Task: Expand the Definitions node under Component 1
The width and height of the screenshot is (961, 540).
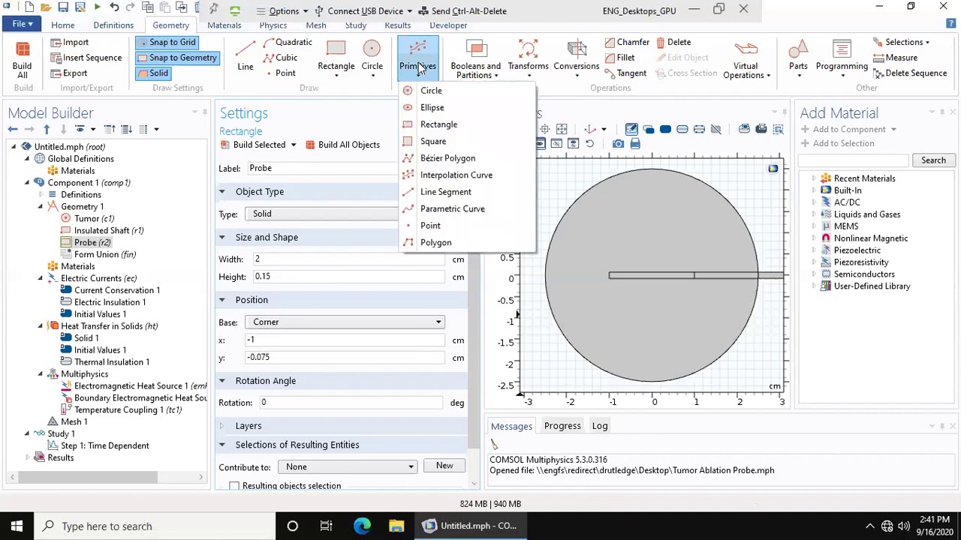Action: click(41, 195)
